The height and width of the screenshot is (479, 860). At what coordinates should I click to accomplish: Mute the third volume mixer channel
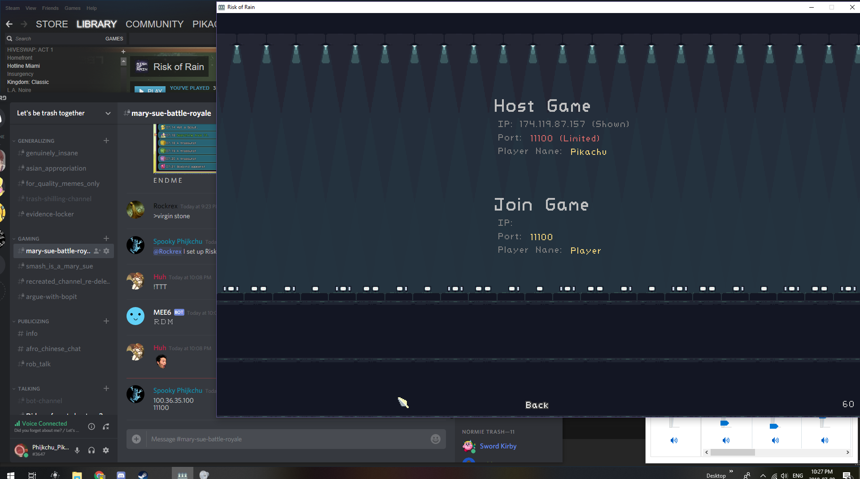click(x=775, y=440)
